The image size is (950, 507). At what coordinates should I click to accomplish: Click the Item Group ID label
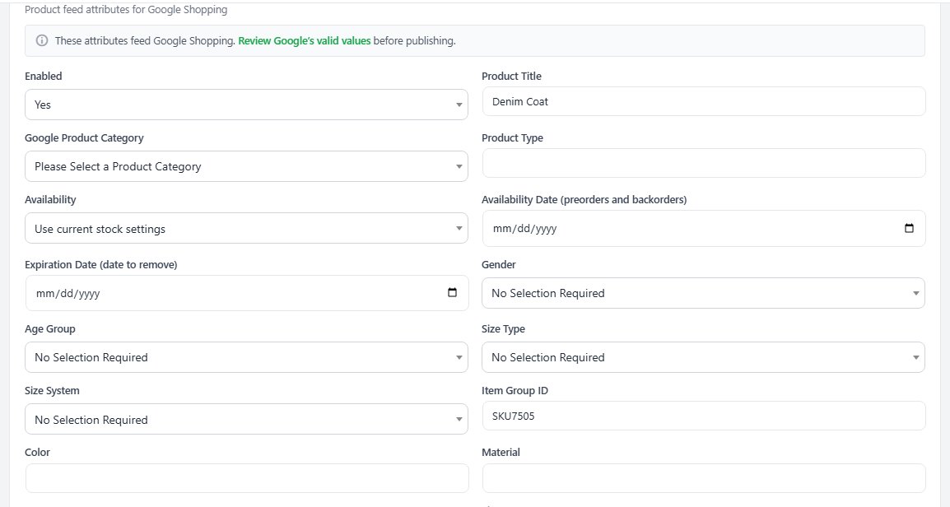tap(515, 390)
